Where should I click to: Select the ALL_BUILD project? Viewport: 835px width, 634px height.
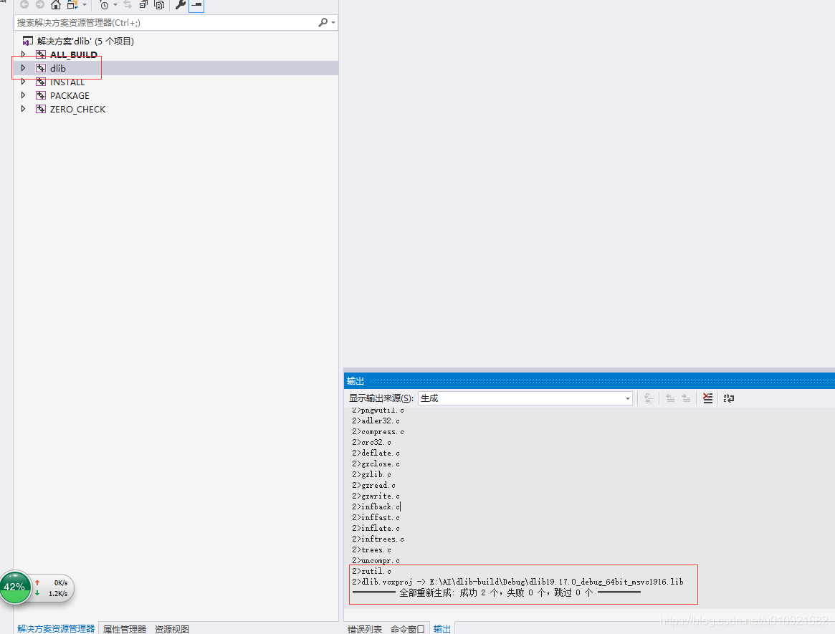tap(74, 54)
